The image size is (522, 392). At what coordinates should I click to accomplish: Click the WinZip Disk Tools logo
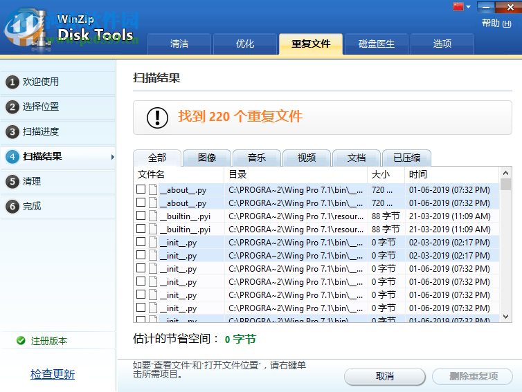tap(70, 28)
